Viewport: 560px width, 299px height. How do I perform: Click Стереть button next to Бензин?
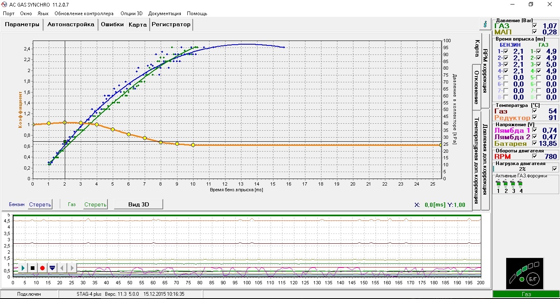[40, 204]
